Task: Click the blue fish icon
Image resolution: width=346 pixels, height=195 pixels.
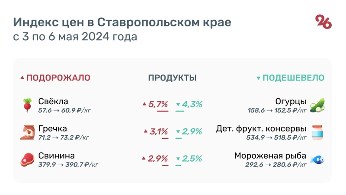Action: [317, 160]
